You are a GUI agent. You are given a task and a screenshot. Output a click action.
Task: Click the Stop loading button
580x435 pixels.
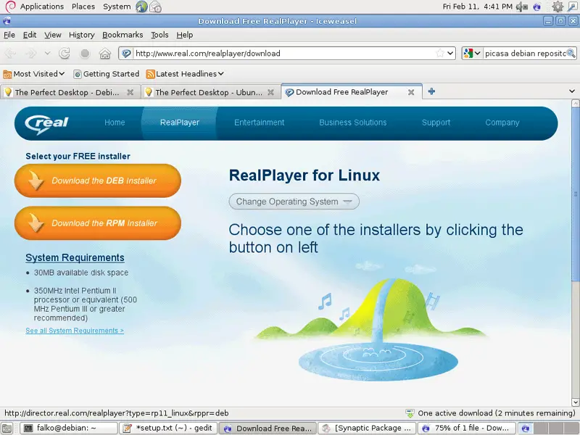pyautogui.click(x=85, y=54)
